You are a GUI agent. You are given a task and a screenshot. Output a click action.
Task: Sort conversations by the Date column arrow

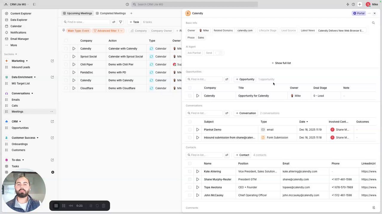(x=307, y=122)
